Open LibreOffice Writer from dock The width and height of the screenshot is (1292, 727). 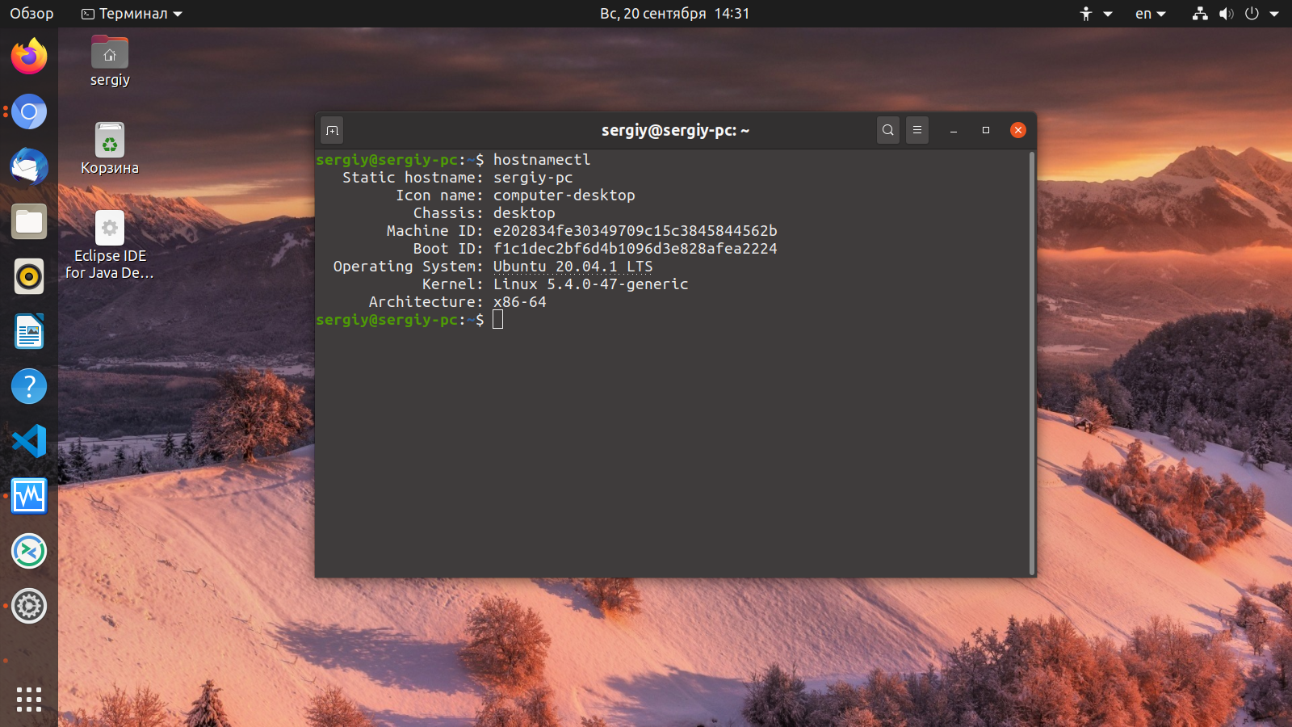(x=29, y=331)
